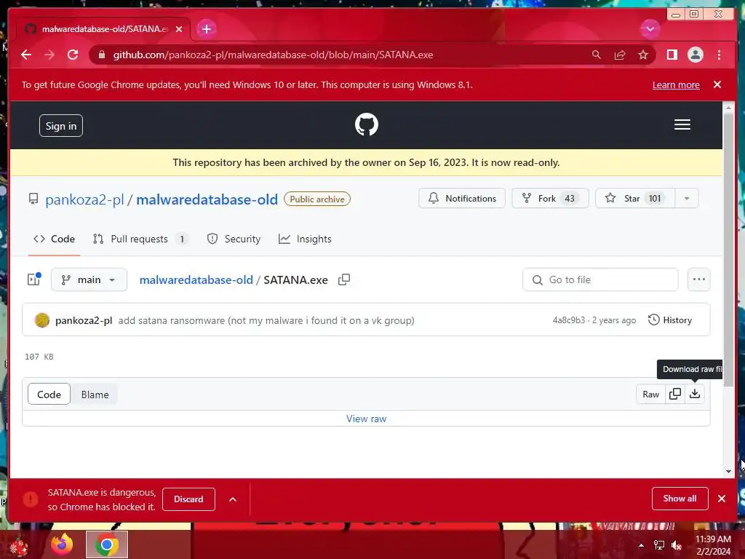
Task: Open the main branch dropdown
Action: point(89,279)
